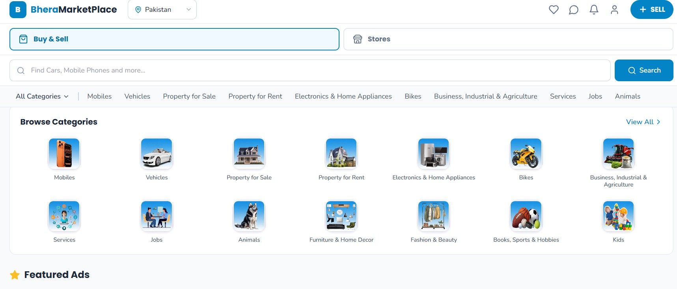Select the Furniture & Home Decor icon

point(341,216)
